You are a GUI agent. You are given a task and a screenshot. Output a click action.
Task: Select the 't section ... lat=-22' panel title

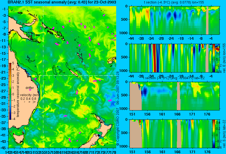tap(174, 78)
